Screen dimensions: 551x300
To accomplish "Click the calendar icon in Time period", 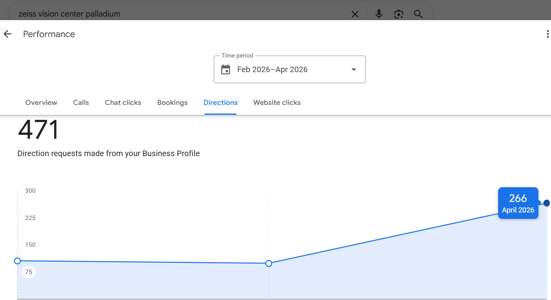I will pos(226,70).
